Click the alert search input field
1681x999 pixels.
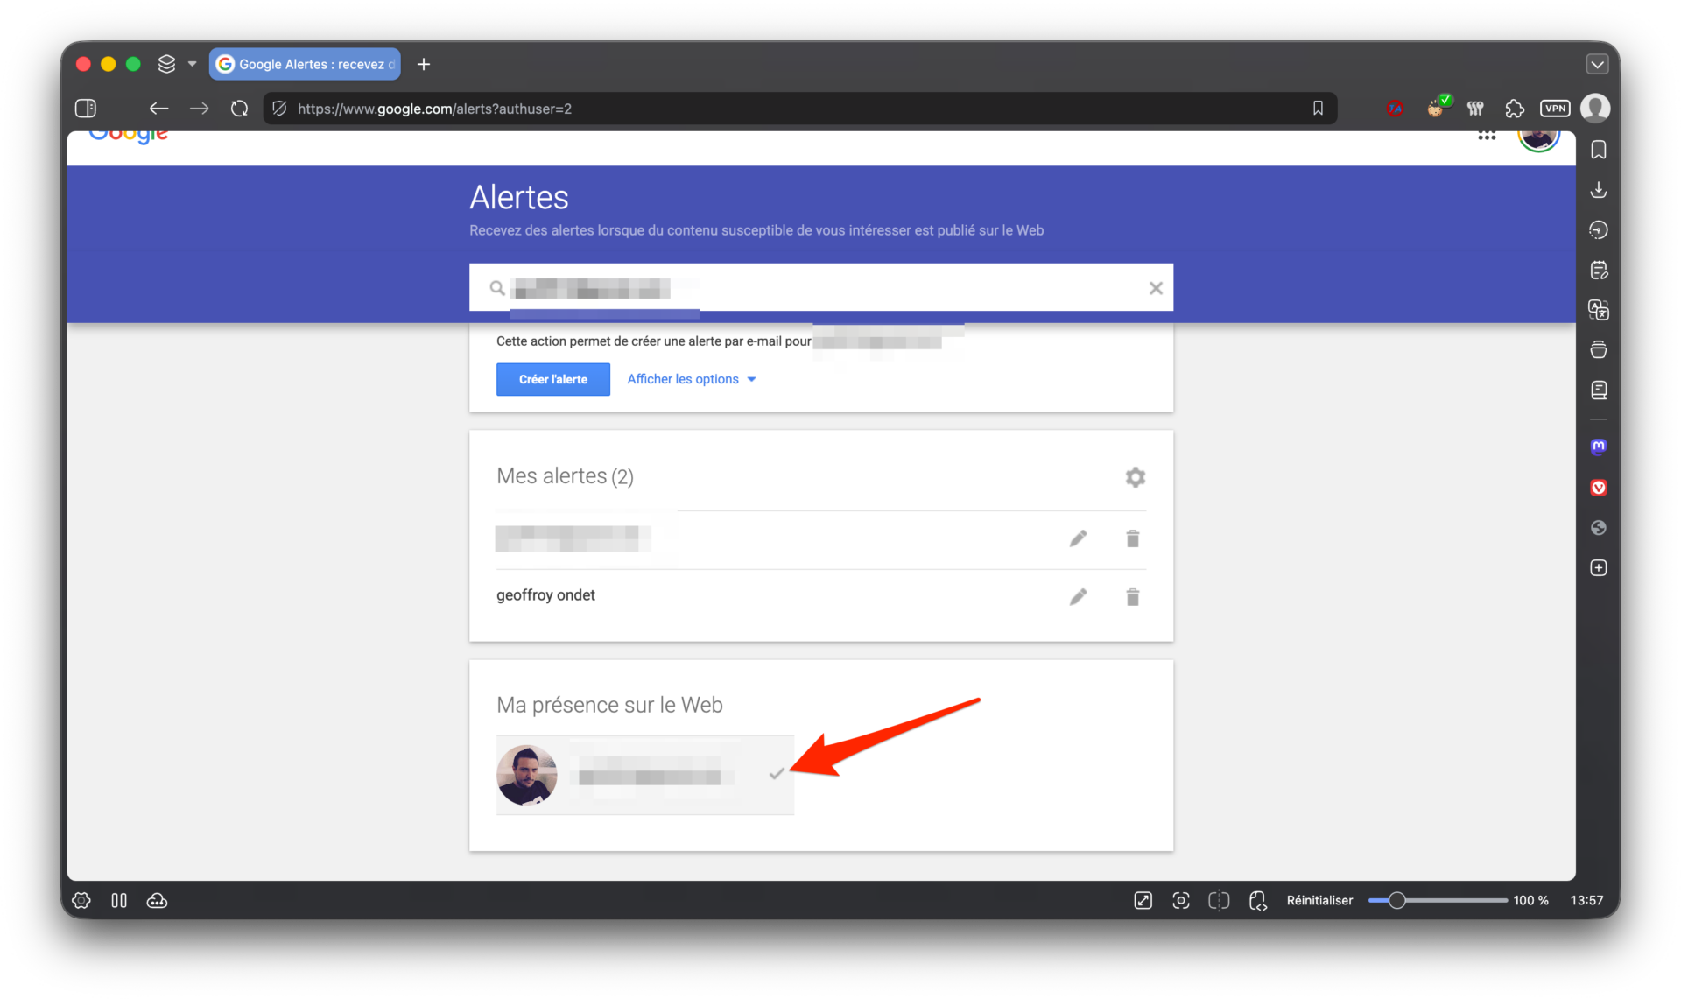pos(821,288)
